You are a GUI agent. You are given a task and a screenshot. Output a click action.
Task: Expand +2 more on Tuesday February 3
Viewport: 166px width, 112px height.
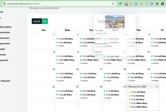(84, 46)
